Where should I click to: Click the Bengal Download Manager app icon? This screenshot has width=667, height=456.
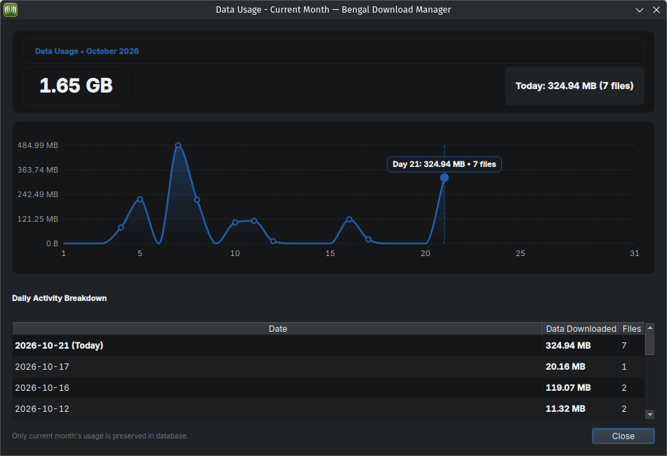tap(11, 9)
